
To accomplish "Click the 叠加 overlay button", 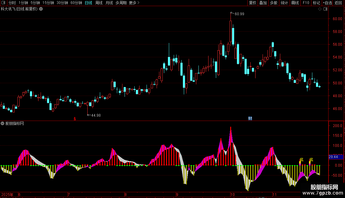I will [263, 3].
